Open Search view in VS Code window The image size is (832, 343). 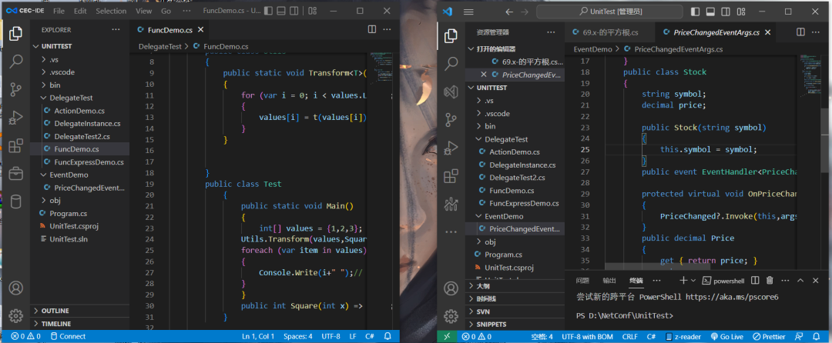[x=451, y=64]
